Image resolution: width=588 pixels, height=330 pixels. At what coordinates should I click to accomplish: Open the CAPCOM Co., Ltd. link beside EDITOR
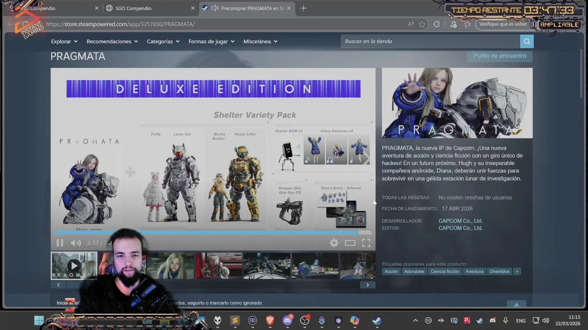460,228
